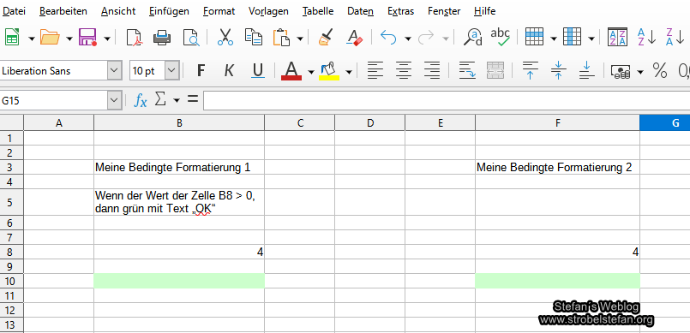Open Liberation Sans font name dropdown
This screenshot has height=333, width=690.
pyautogui.click(x=114, y=71)
